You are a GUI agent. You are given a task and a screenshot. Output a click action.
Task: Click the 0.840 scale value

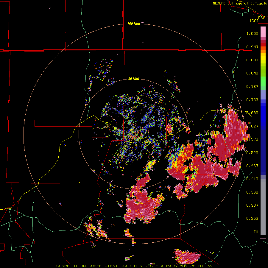pyautogui.click(x=252, y=73)
